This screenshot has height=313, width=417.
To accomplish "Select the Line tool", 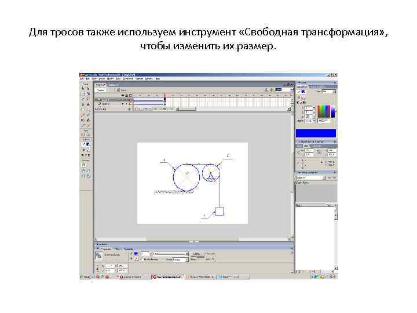I will tap(83, 99).
